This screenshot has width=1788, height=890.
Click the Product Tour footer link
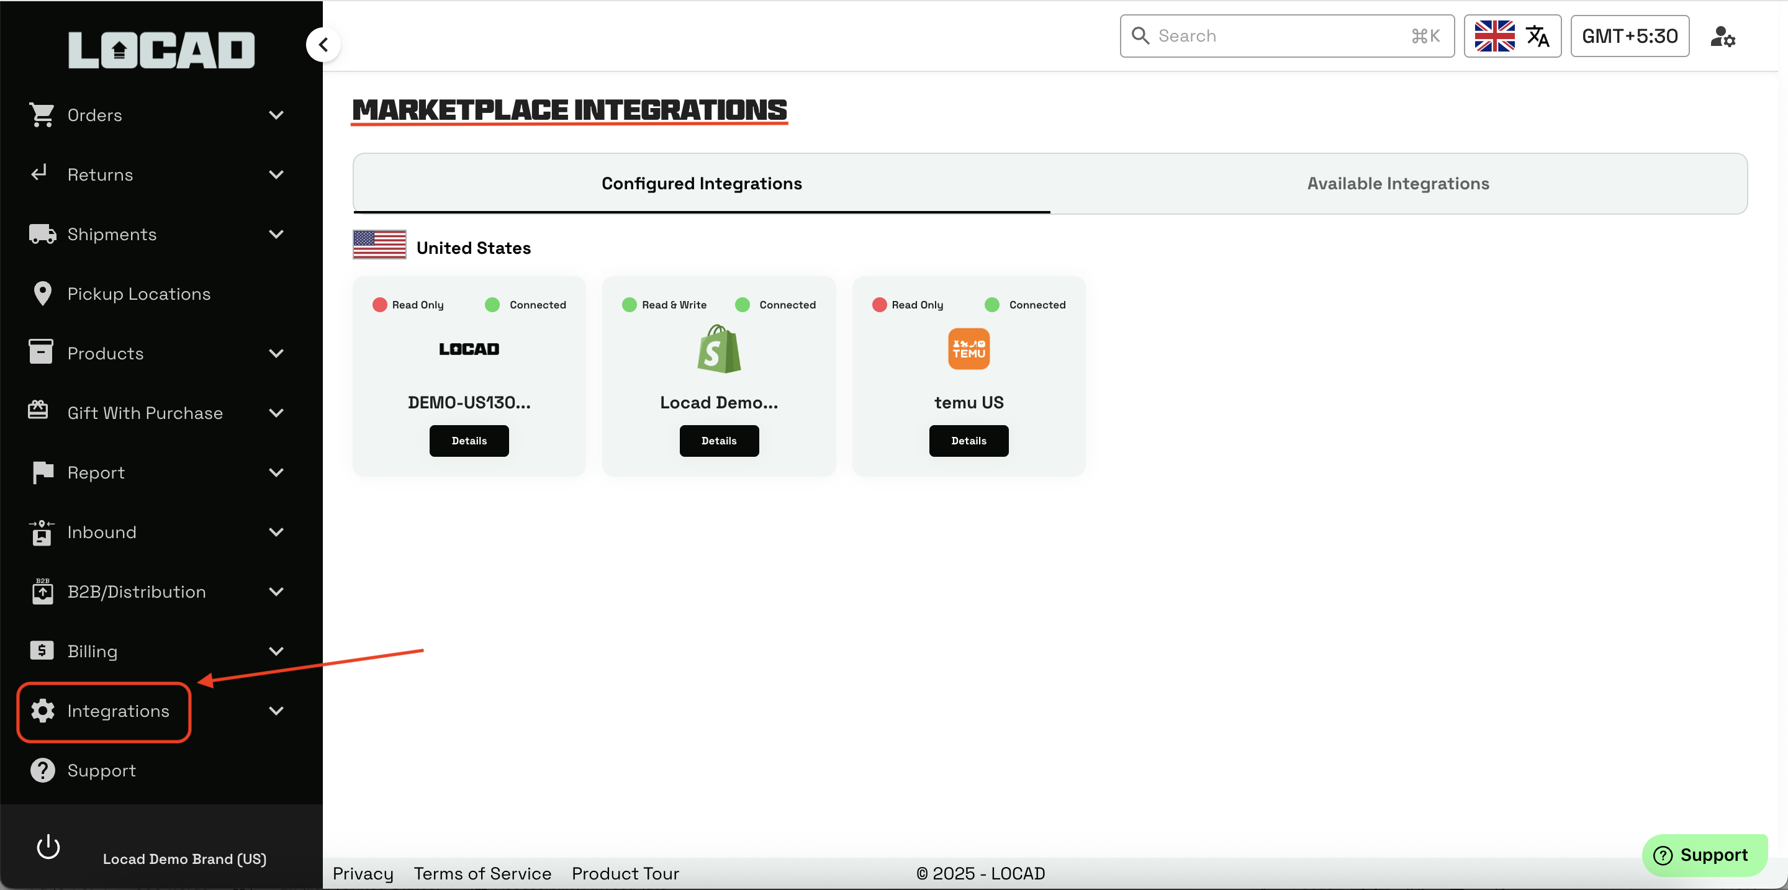tap(625, 873)
